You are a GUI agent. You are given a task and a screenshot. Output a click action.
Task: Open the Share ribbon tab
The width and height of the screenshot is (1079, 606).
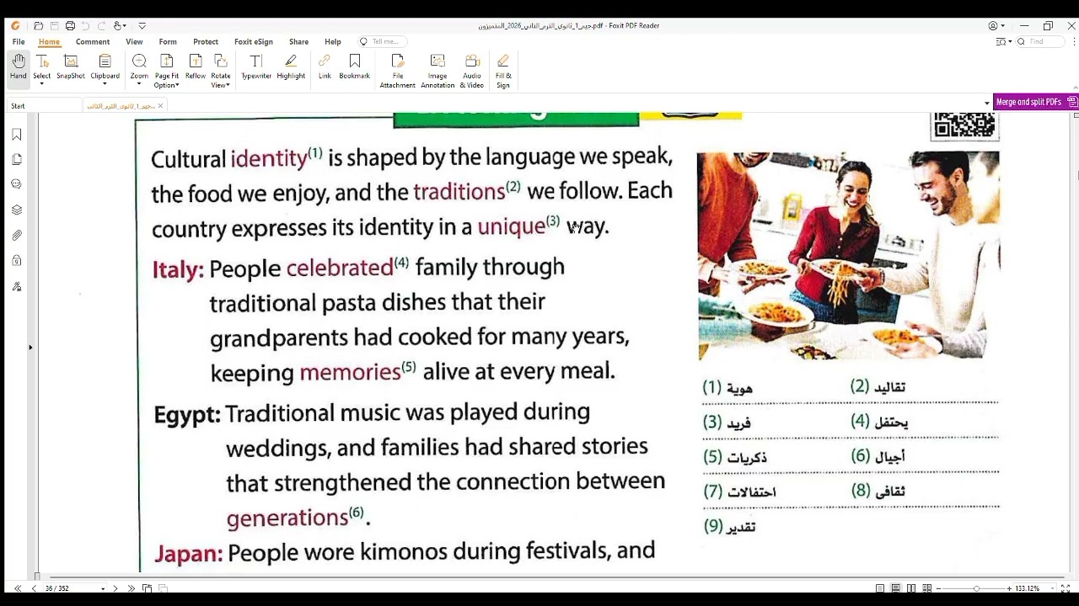pyautogui.click(x=298, y=41)
